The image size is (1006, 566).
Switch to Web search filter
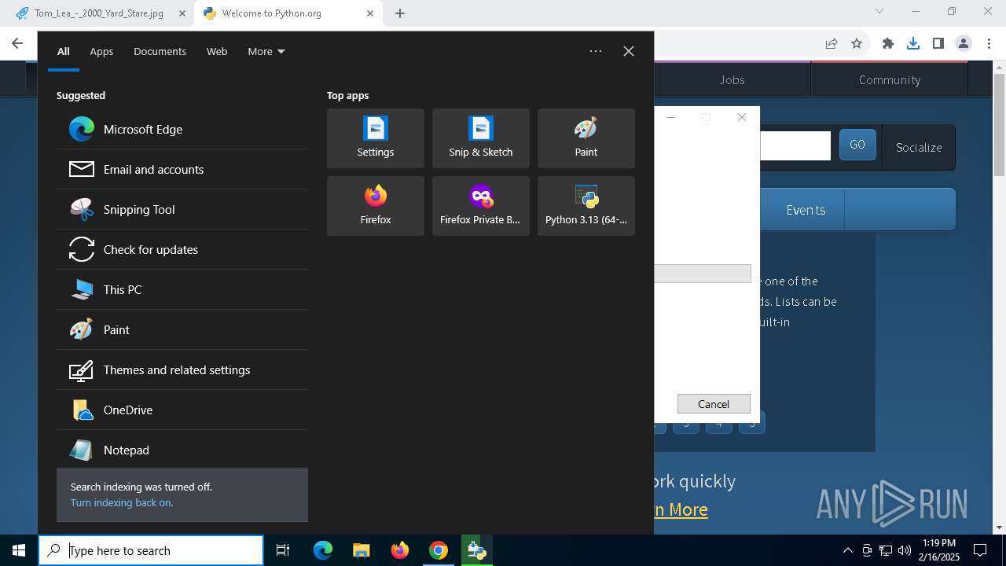[217, 51]
